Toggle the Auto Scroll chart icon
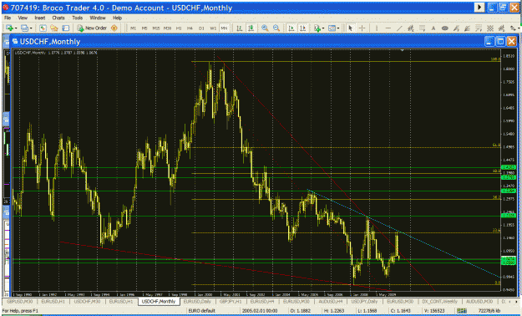Viewport: 522px width, 316px height. click(x=291, y=28)
